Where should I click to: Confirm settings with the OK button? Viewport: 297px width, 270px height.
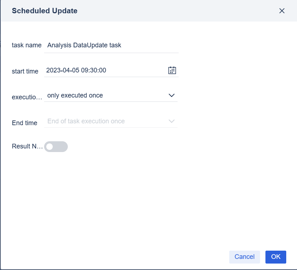click(275, 257)
